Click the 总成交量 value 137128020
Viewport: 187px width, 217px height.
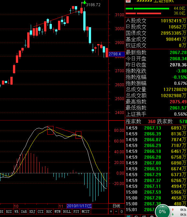(x=175, y=89)
